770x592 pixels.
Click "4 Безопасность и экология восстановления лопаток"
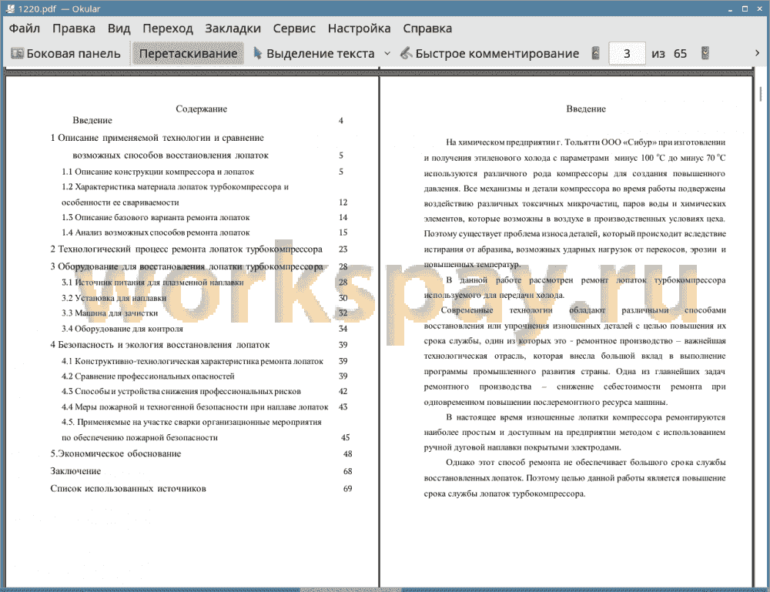[x=160, y=345]
